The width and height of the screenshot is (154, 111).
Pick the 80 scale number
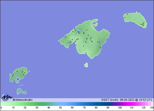pyautogui.click(x=96, y=108)
